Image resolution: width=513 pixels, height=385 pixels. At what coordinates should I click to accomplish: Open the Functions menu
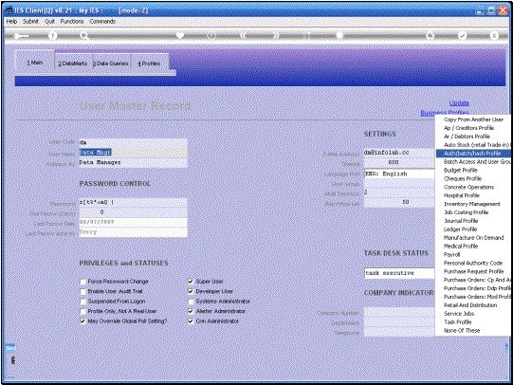(72, 21)
